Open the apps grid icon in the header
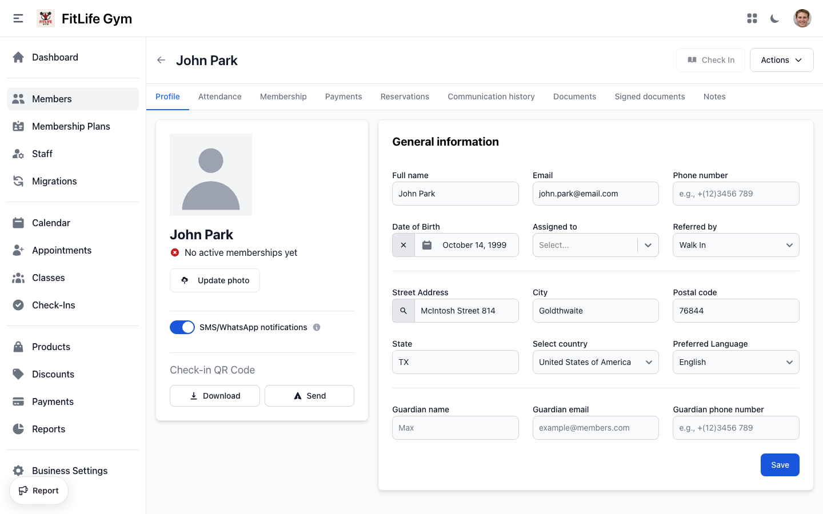The width and height of the screenshot is (823, 514). pyautogui.click(x=752, y=18)
